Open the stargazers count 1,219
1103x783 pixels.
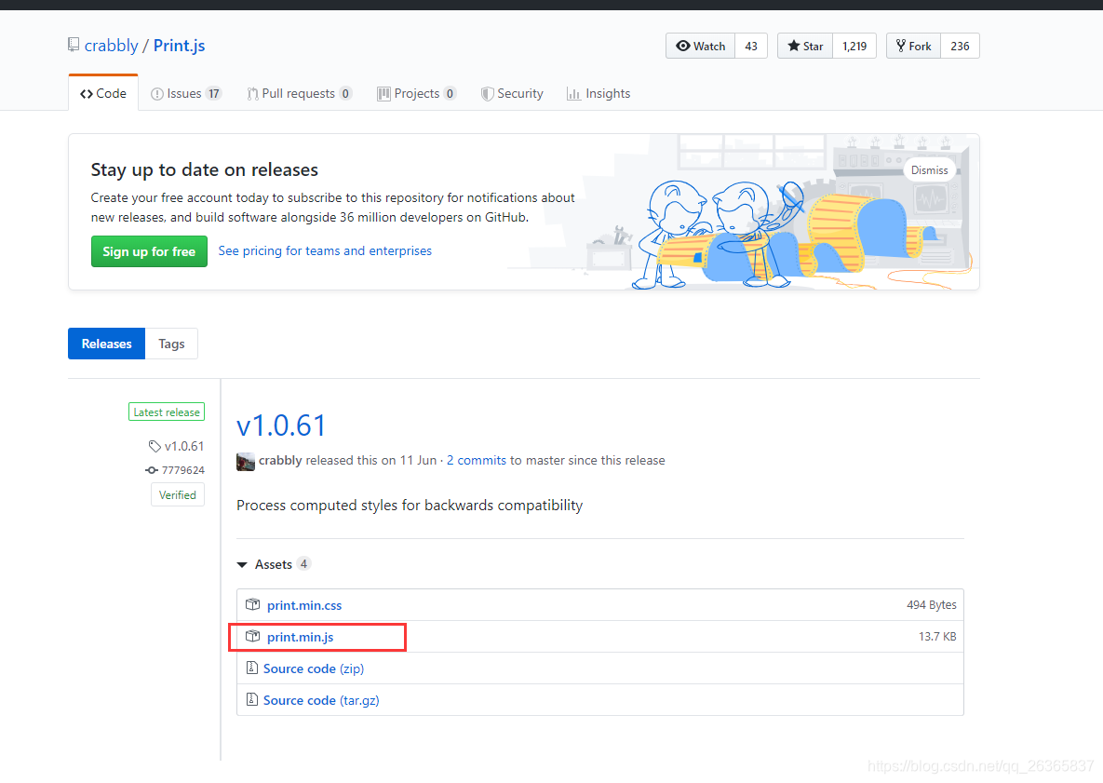854,46
